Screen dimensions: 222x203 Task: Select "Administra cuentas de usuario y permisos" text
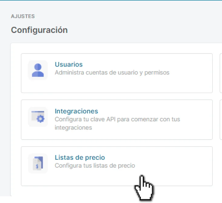click(112, 73)
